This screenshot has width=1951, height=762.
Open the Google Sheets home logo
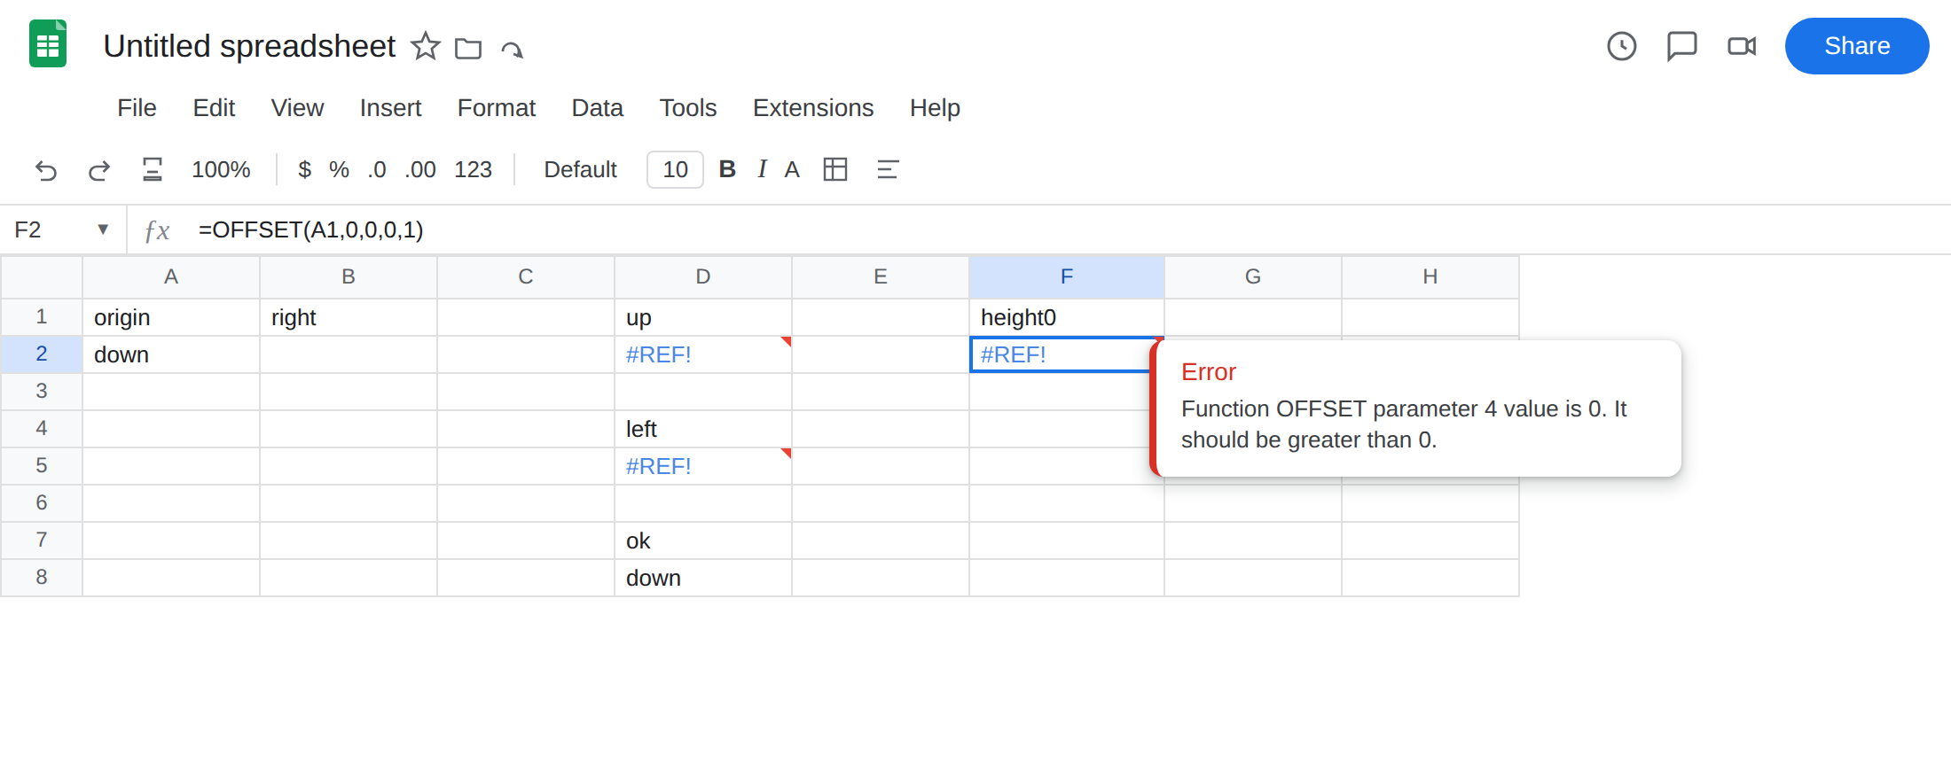pos(48,44)
